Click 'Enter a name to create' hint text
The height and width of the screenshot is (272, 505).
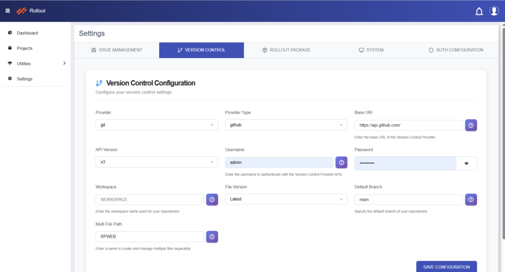coord(143,248)
